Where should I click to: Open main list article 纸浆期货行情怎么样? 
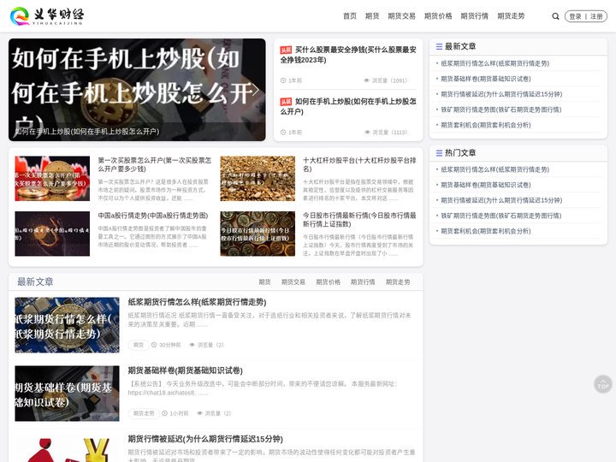197,302
